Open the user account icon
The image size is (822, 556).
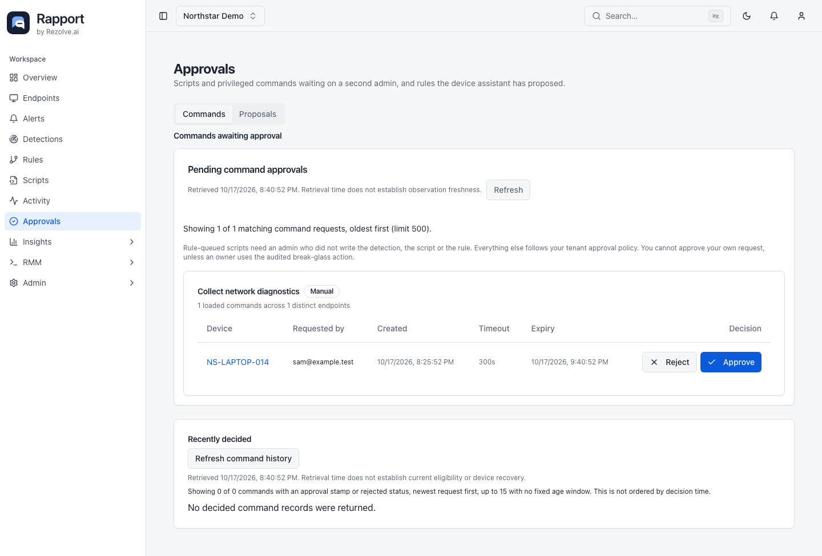pos(801,16)
